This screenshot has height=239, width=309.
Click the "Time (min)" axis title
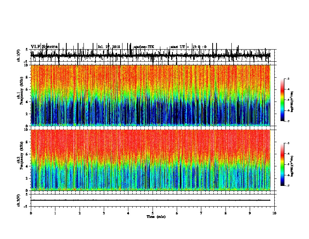point(156,217)
